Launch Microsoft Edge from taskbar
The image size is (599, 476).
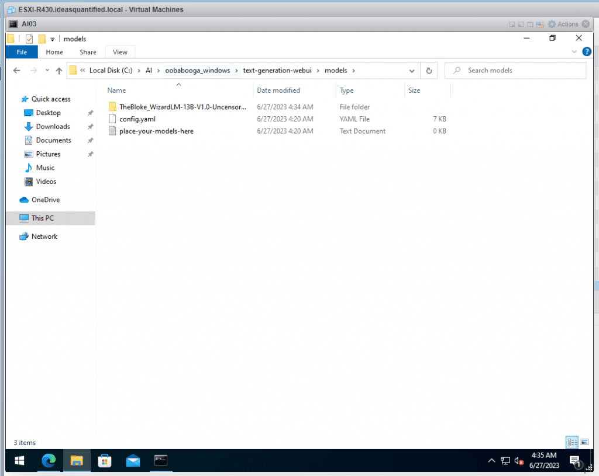tap(49, 461)
